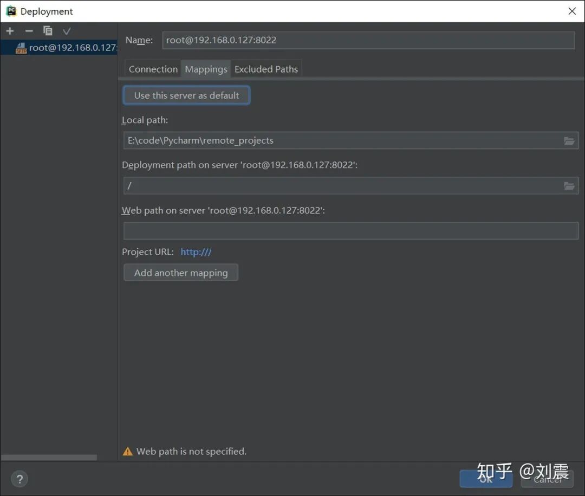Browse folder for Local path
The width and height of the screenshot is (585, 496).
coord(569,141)
